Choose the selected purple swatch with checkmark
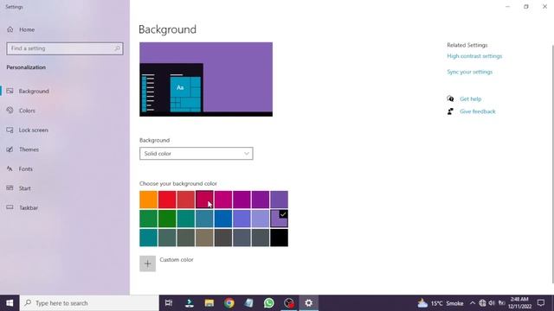The image size is (554, 311). pyautogui.click(x=279, y=219)
